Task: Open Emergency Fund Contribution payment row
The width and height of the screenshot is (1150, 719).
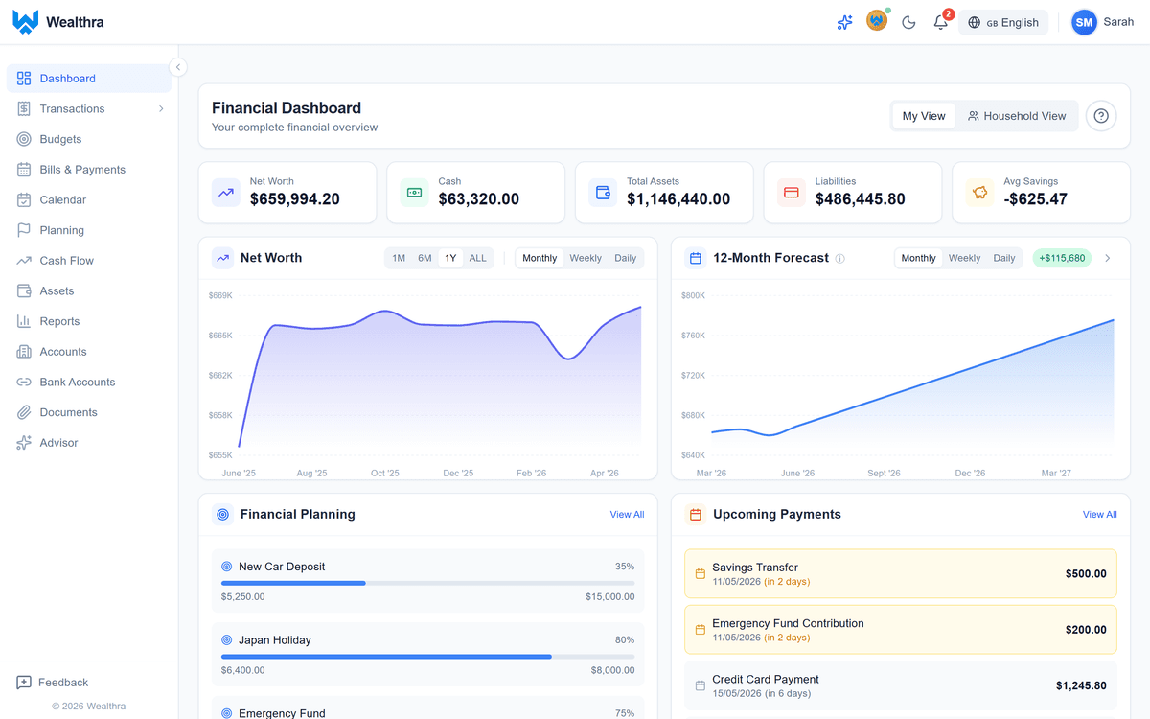Action: tap(901, 630)
